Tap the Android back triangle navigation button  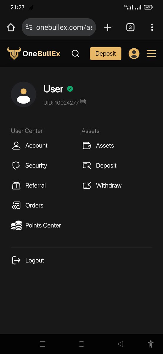pos(120,344)
